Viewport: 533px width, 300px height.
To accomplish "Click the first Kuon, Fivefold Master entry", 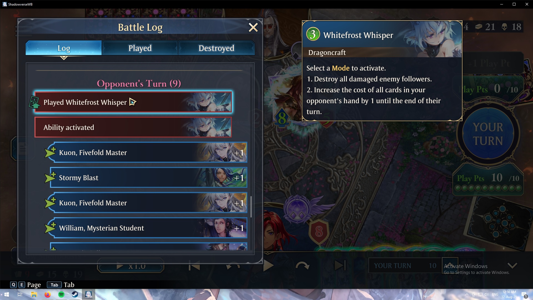I will (x=149, y=152).
